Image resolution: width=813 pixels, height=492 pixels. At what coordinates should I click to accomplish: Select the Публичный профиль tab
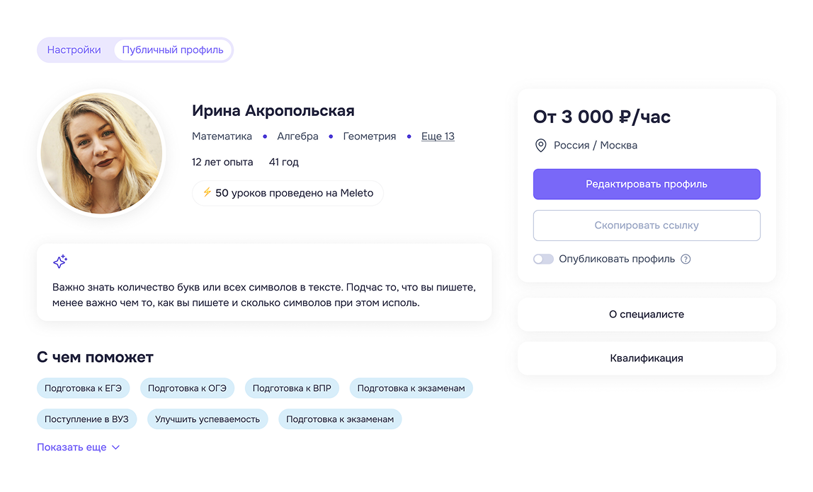pos(173,50)
